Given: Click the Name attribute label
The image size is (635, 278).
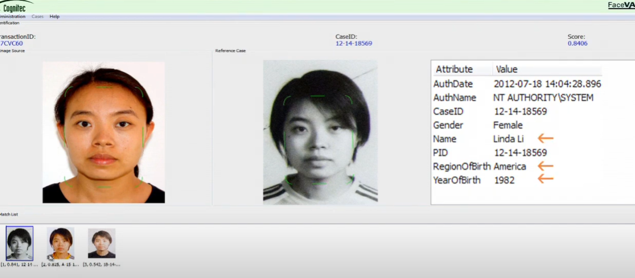Looking at the screenshot, I should pyautogui.click(x=445, y=139).
